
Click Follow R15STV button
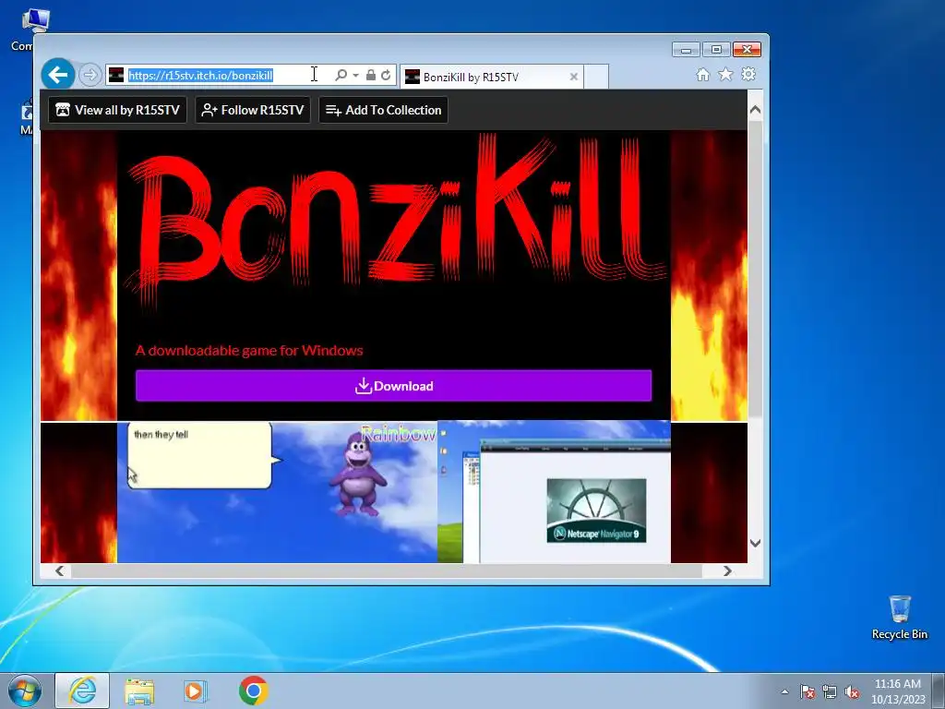253,110
